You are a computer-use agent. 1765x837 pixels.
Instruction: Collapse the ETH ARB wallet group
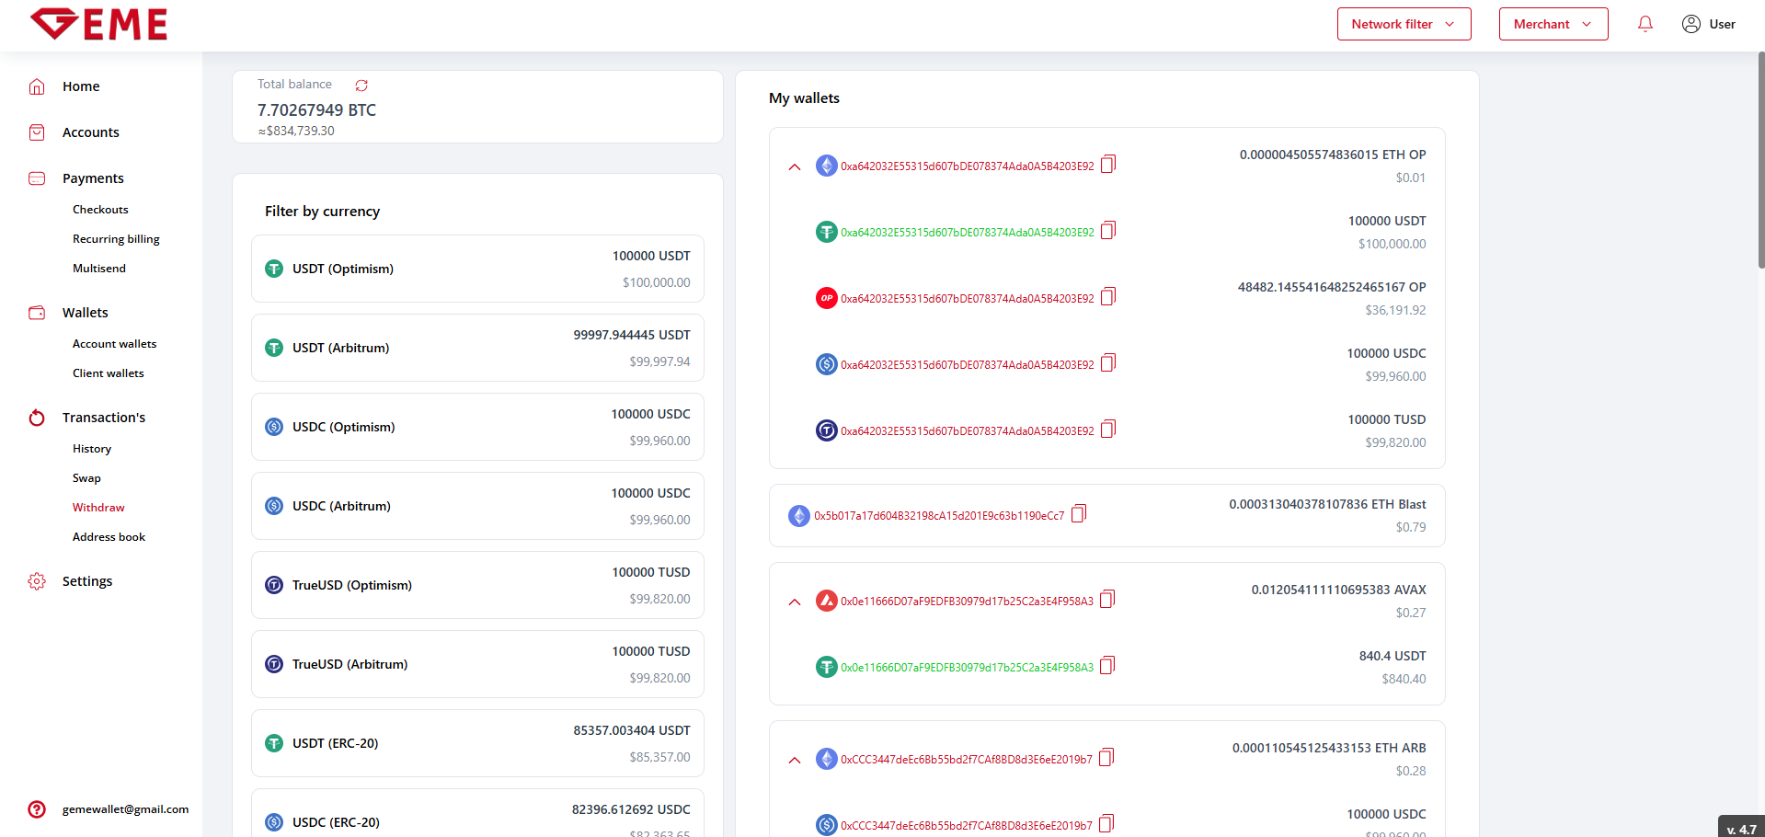795,761
